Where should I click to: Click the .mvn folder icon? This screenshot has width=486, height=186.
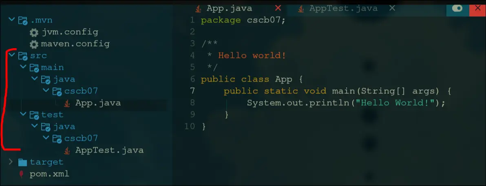[22, 20]
